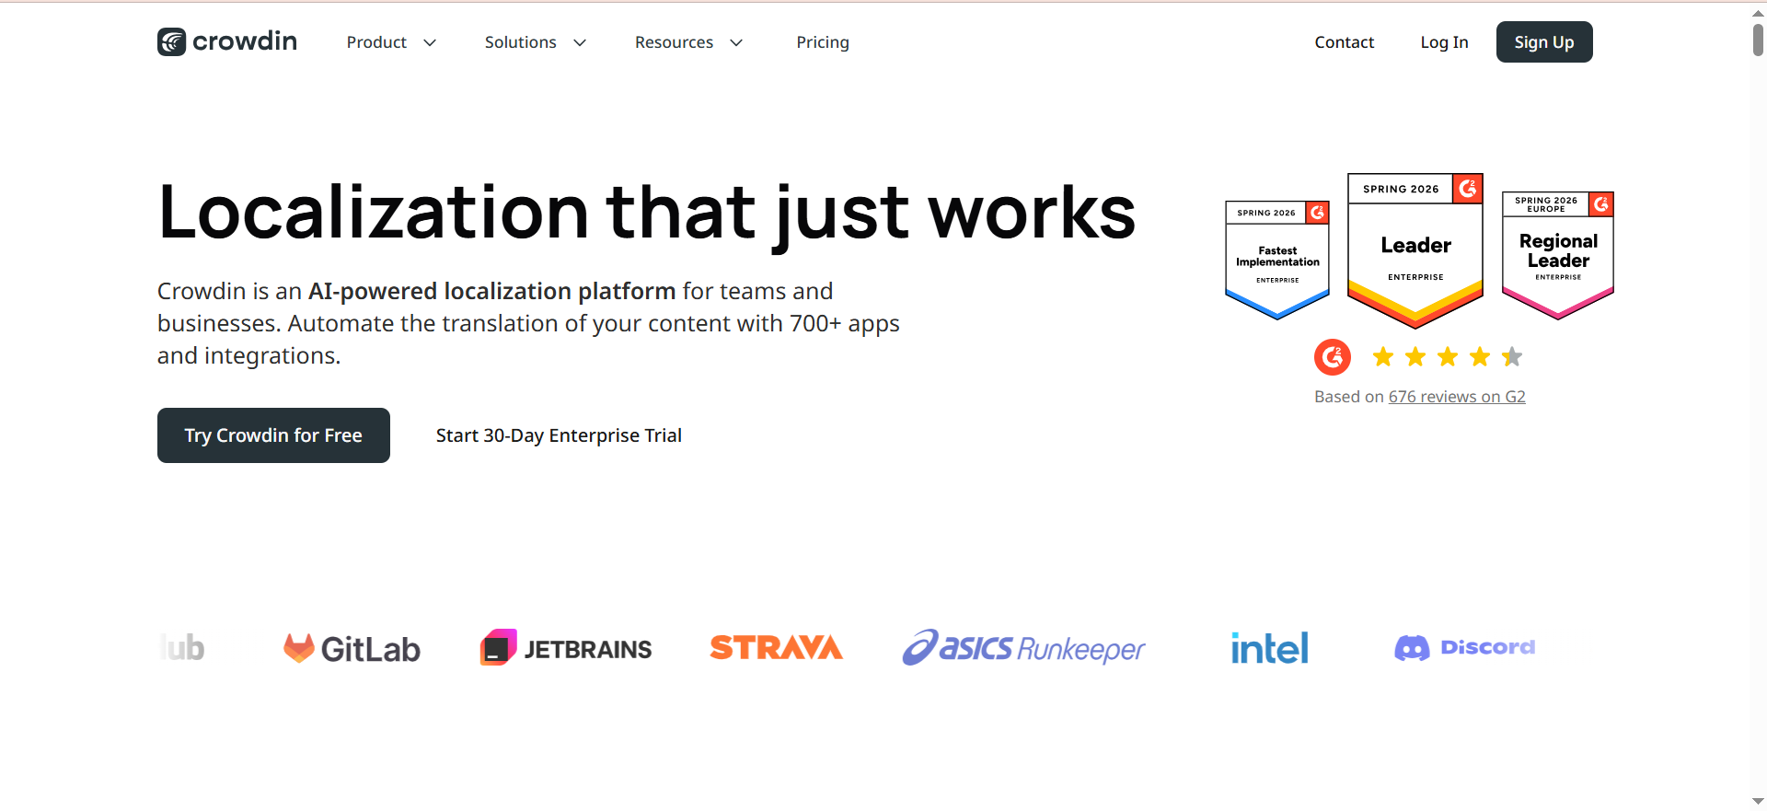Click 'AI-powered localization platform' bold text
Image resolution: width=1767 pixels, height=811 pixels.
click(491, 291)
